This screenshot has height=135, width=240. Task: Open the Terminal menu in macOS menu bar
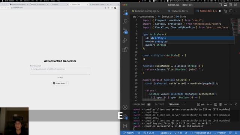coord(46,1)
